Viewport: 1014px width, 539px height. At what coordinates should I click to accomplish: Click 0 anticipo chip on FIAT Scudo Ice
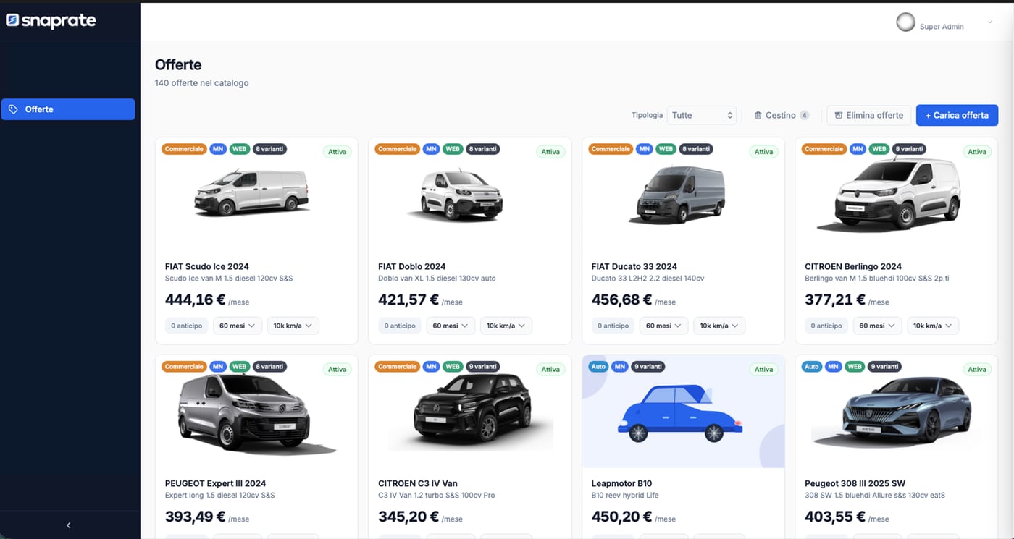pyautogui.click(x=187, y=326)
